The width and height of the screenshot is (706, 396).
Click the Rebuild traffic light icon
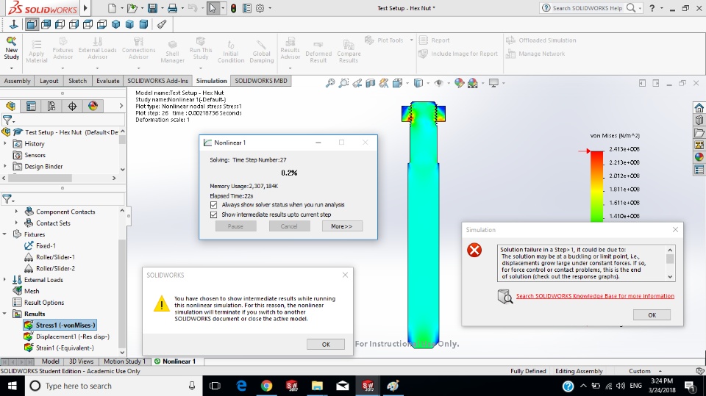[x=233, y=8]
